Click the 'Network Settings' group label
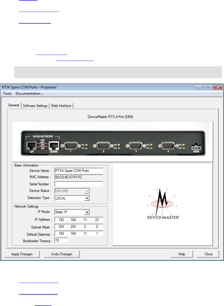224x306 pixels. [x=26, y=207]
